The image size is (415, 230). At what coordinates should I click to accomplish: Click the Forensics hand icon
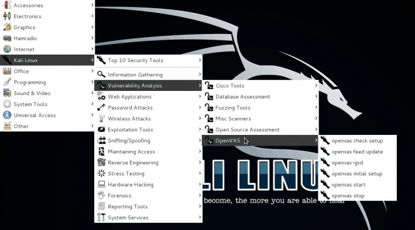[101, 195]
